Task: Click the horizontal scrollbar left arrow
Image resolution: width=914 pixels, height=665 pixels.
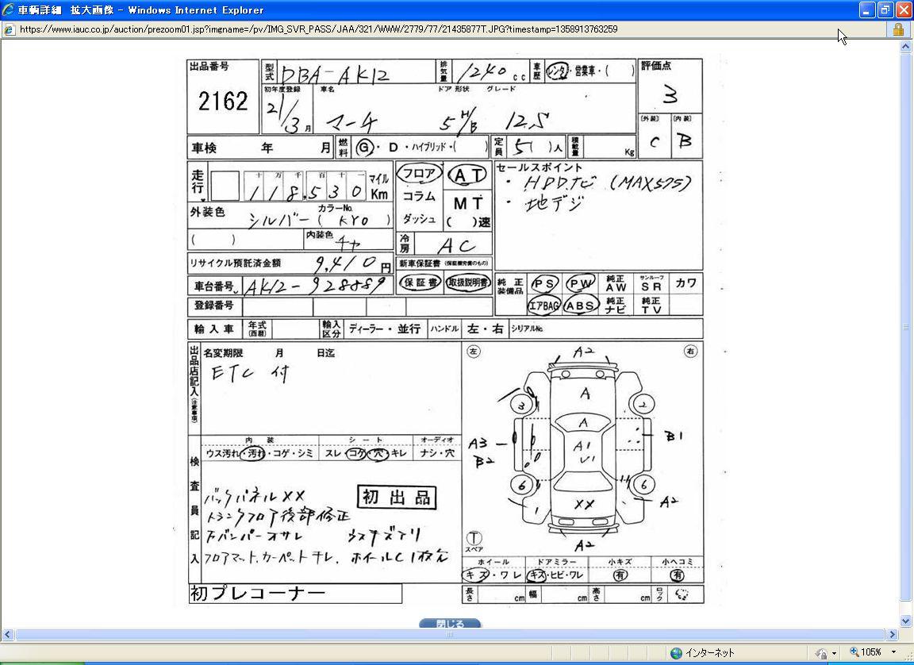Action: pyautogui.click(x=7, y=635)
